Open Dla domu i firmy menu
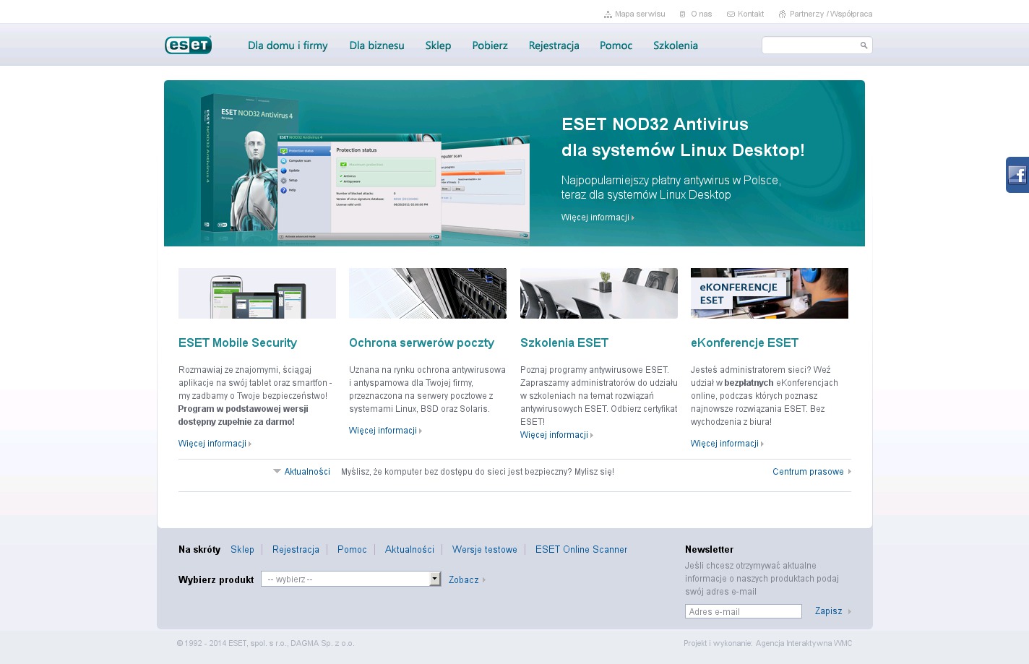 (x=288, y=46)
